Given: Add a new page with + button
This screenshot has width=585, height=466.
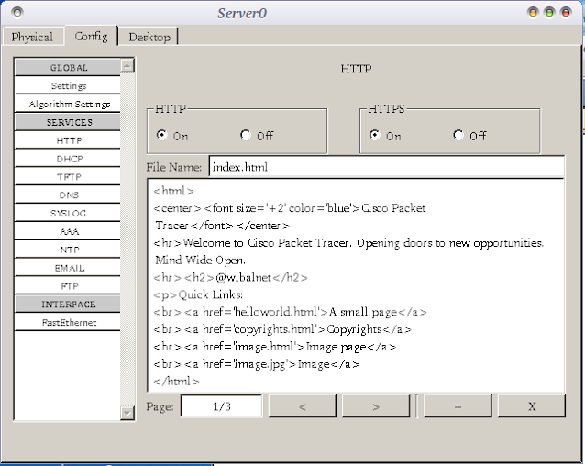Looking at the screenshot, I should pyautogui.click(x=458, y=406).
